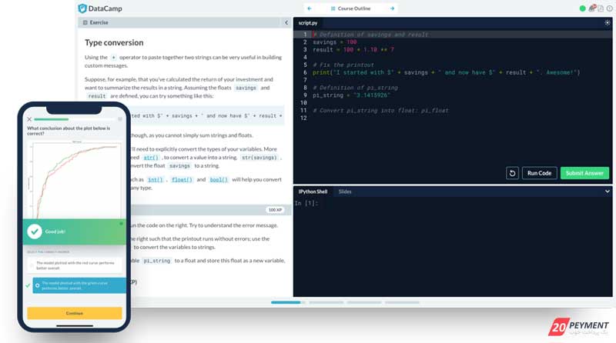Select the green curve answer option

79,285
